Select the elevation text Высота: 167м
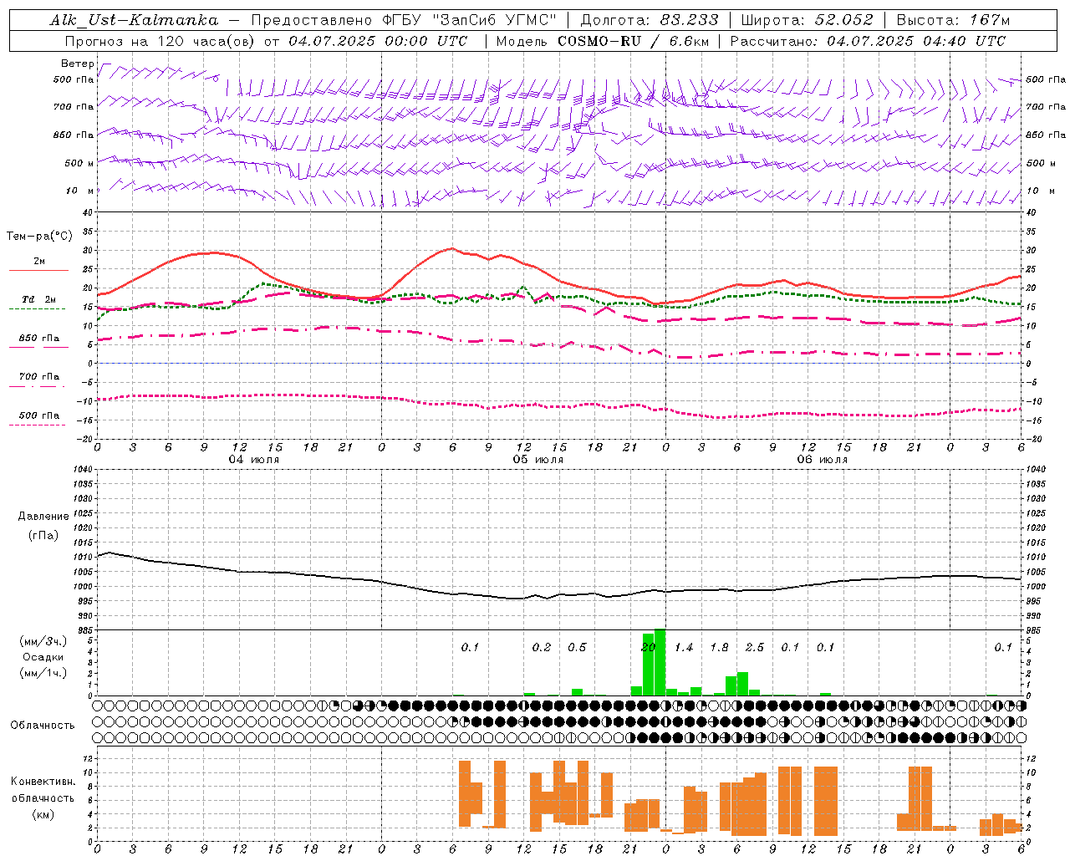This screenshot has width=1070, height=856. coord(953,20)
